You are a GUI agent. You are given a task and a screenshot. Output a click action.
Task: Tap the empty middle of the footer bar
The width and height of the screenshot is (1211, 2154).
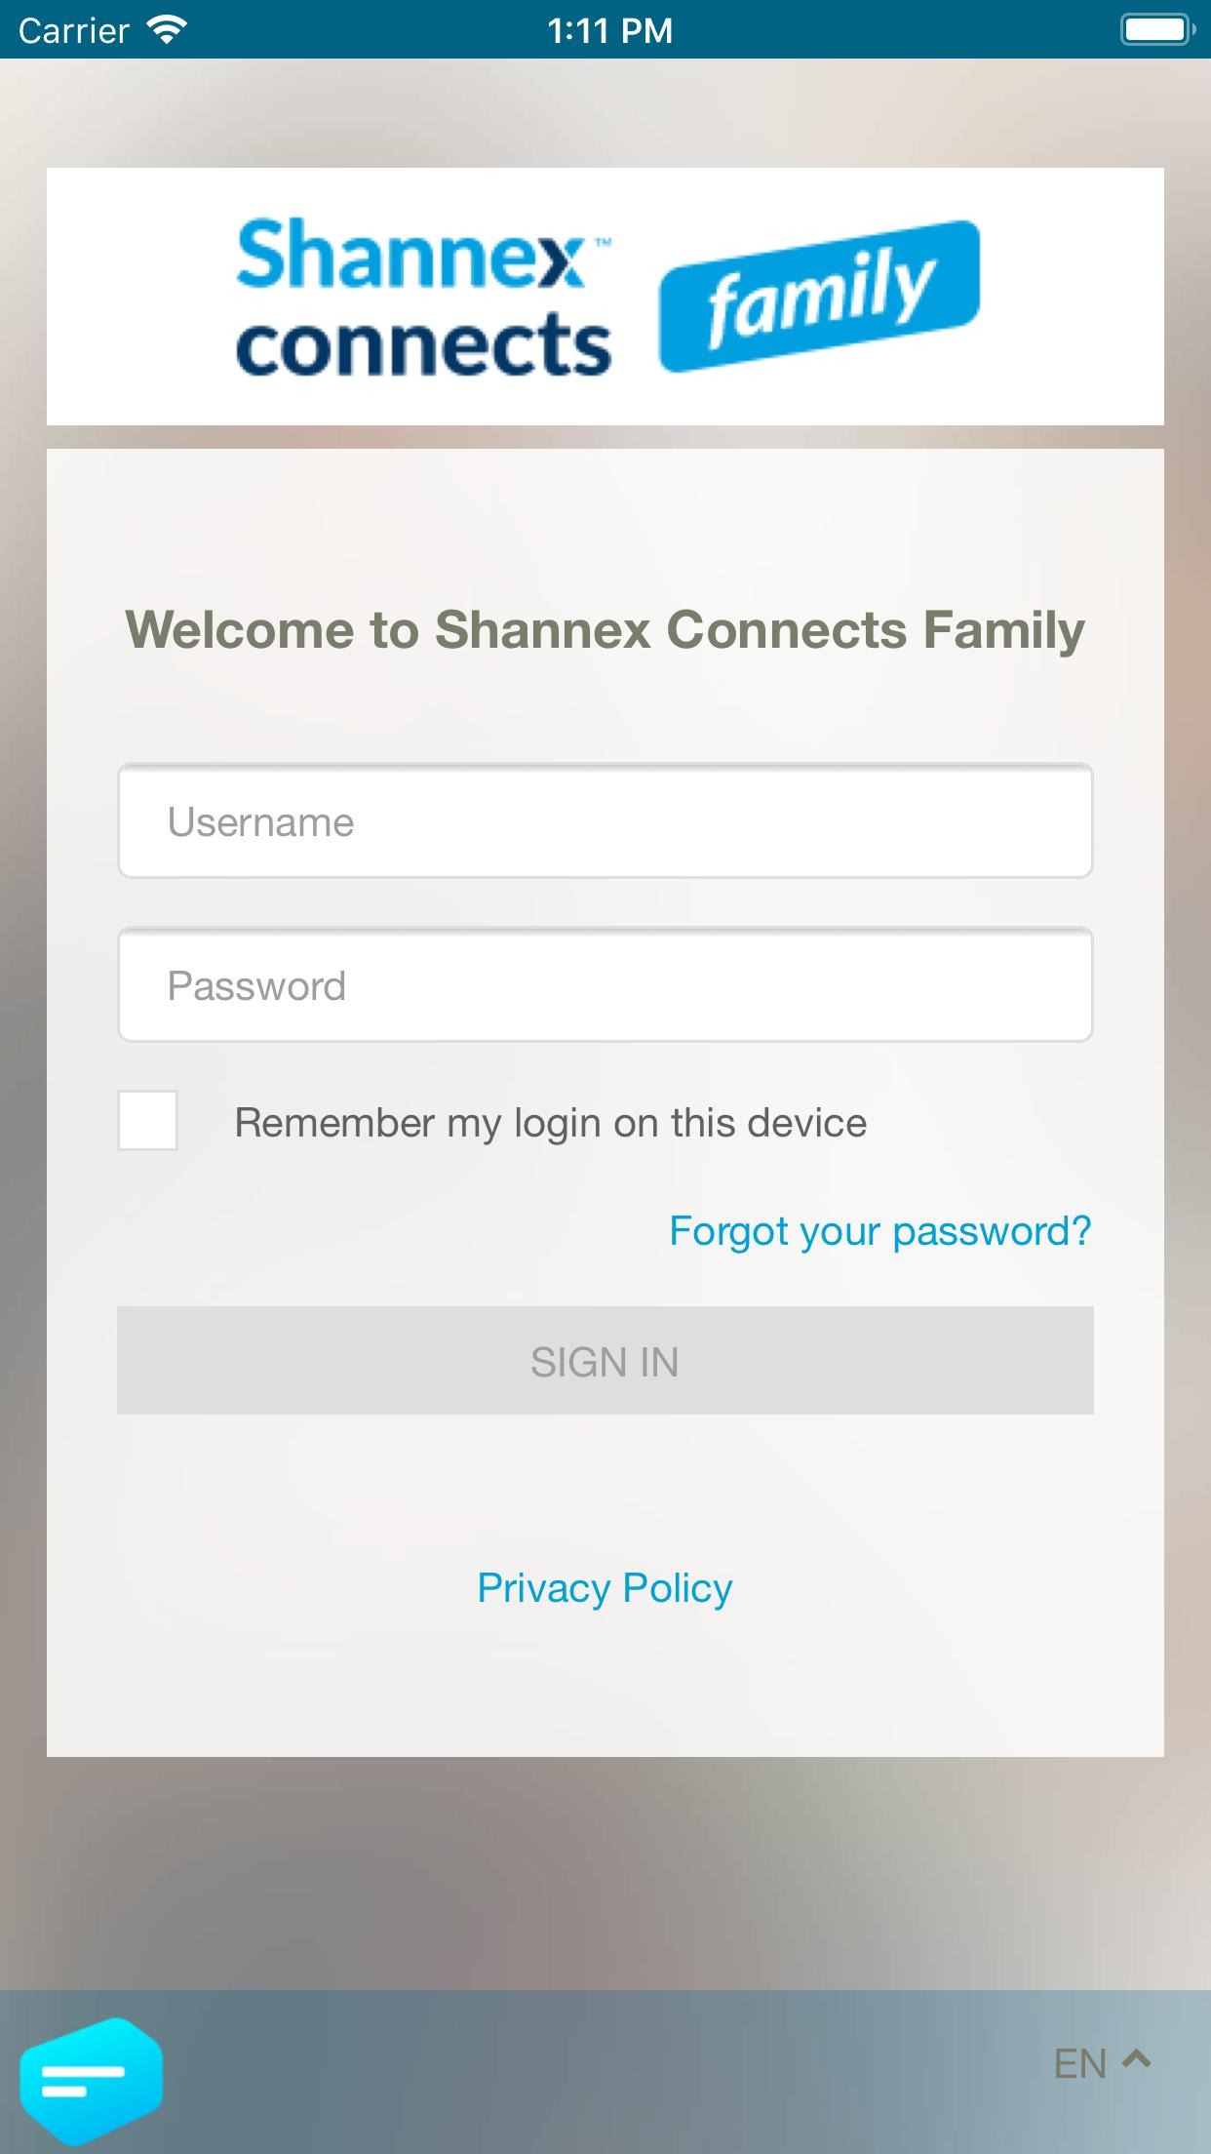pyautogui.click(x=605, y=2072)
